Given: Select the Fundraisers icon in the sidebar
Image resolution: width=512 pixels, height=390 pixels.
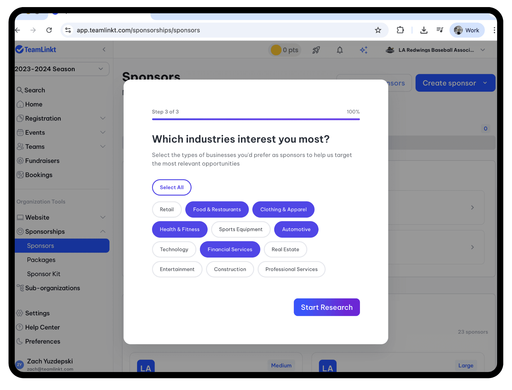Looking at the screenshot, I should click(x=20, y=161).
